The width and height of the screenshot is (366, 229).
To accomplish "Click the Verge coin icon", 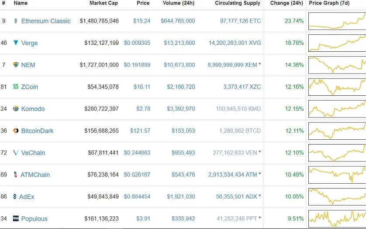I will click(x=16, y=43).
